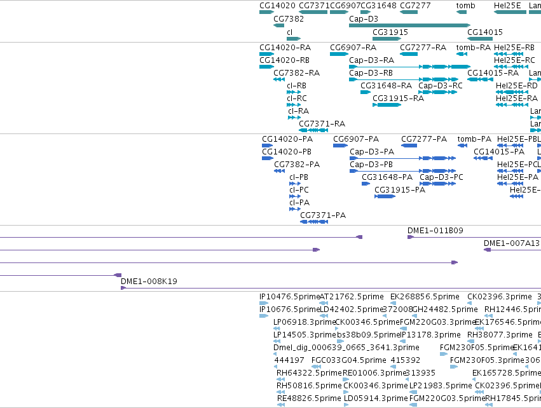Image resolution: width=541 pixels, height=408 pixels.
Task: Select the cl-PC protein label
Action: pyautogui.click(x=299, y=189)
